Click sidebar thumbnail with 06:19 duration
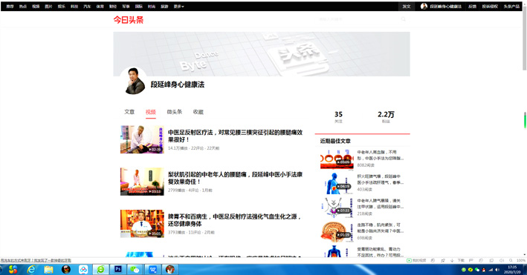This screenshot has height=275, width=527. [337, 183]
